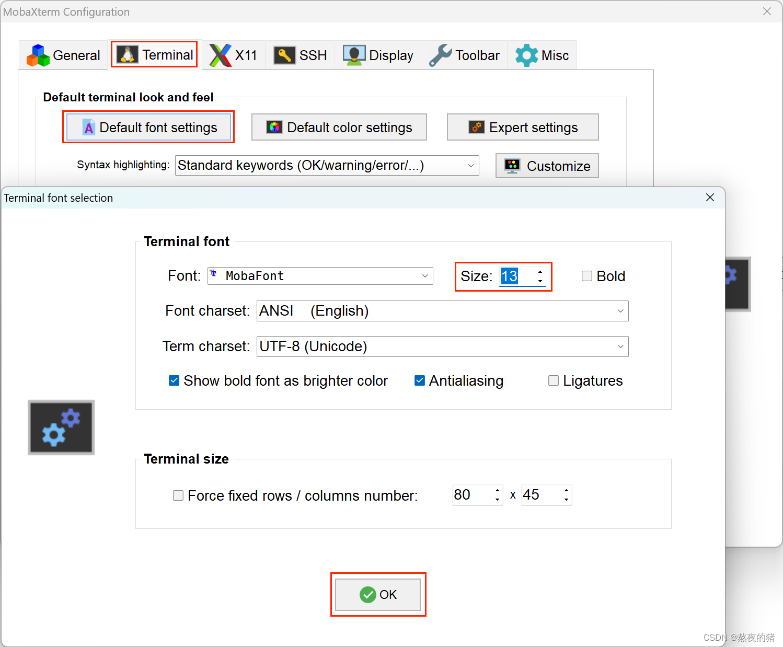Open the General tab
Screen dimensions: 783x647
[63, 55]
